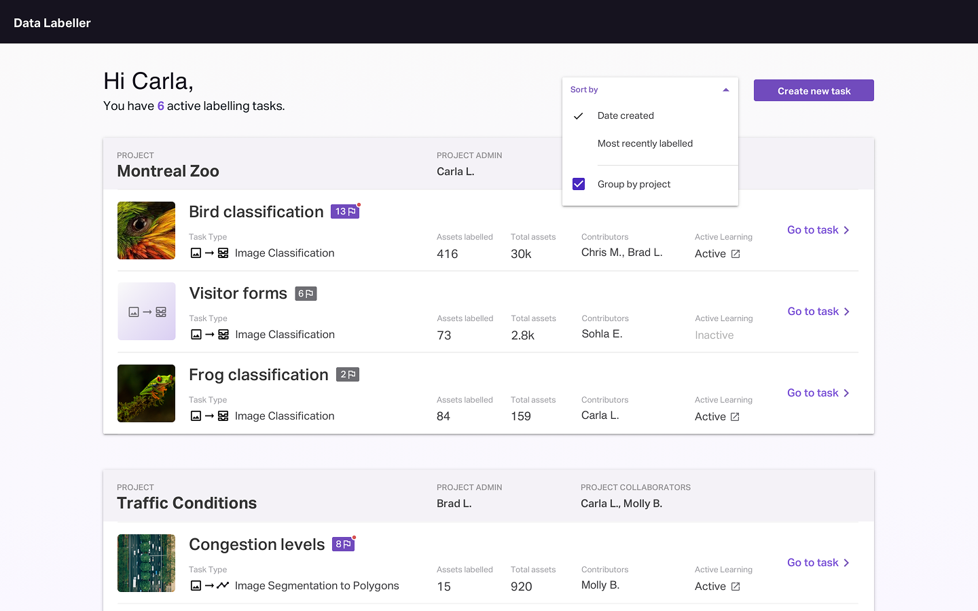Click the 13 flags badge on Bird classification
Viewport: 978px width, 611px height.
point(345,212)
